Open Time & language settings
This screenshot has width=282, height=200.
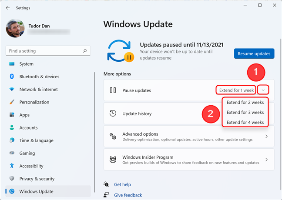click(x=48, y=140)
